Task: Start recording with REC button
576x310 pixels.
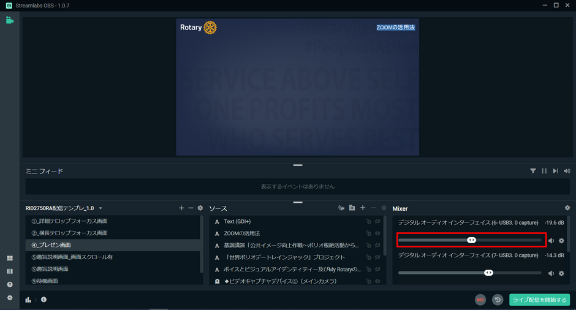Action: point(480,300)
